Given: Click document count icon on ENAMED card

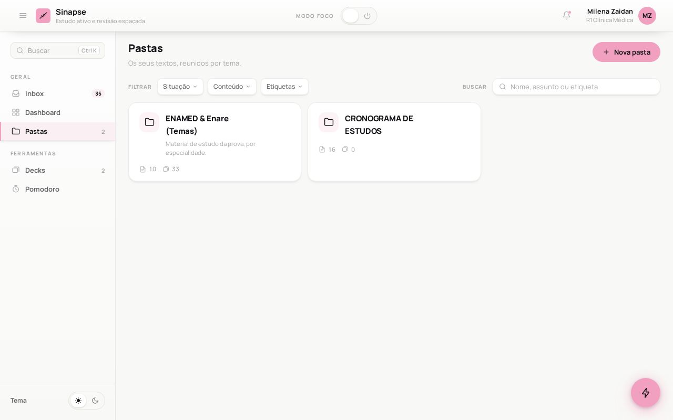Looking at the screenshot, I should [x=142, y=169].
